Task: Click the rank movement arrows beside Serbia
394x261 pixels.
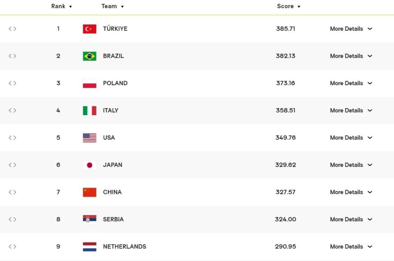Action: (x=12, y=219)
